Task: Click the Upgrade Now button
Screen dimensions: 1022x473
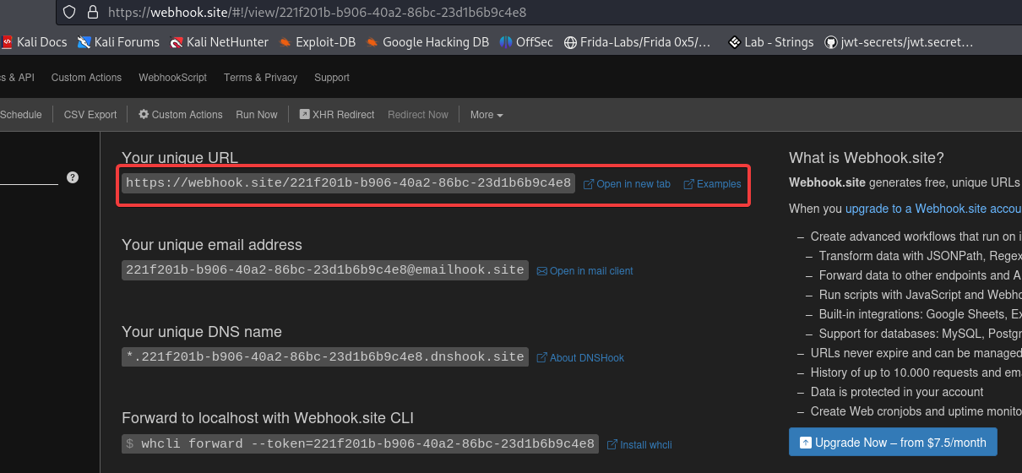Action: click(893, 443)
